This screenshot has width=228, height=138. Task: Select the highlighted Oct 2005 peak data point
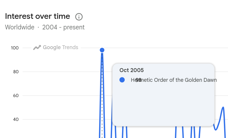tap(102, 50)
